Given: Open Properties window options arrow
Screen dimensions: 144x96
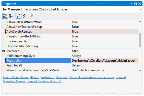Looking at the screenshot, I should tap(131, 4).
